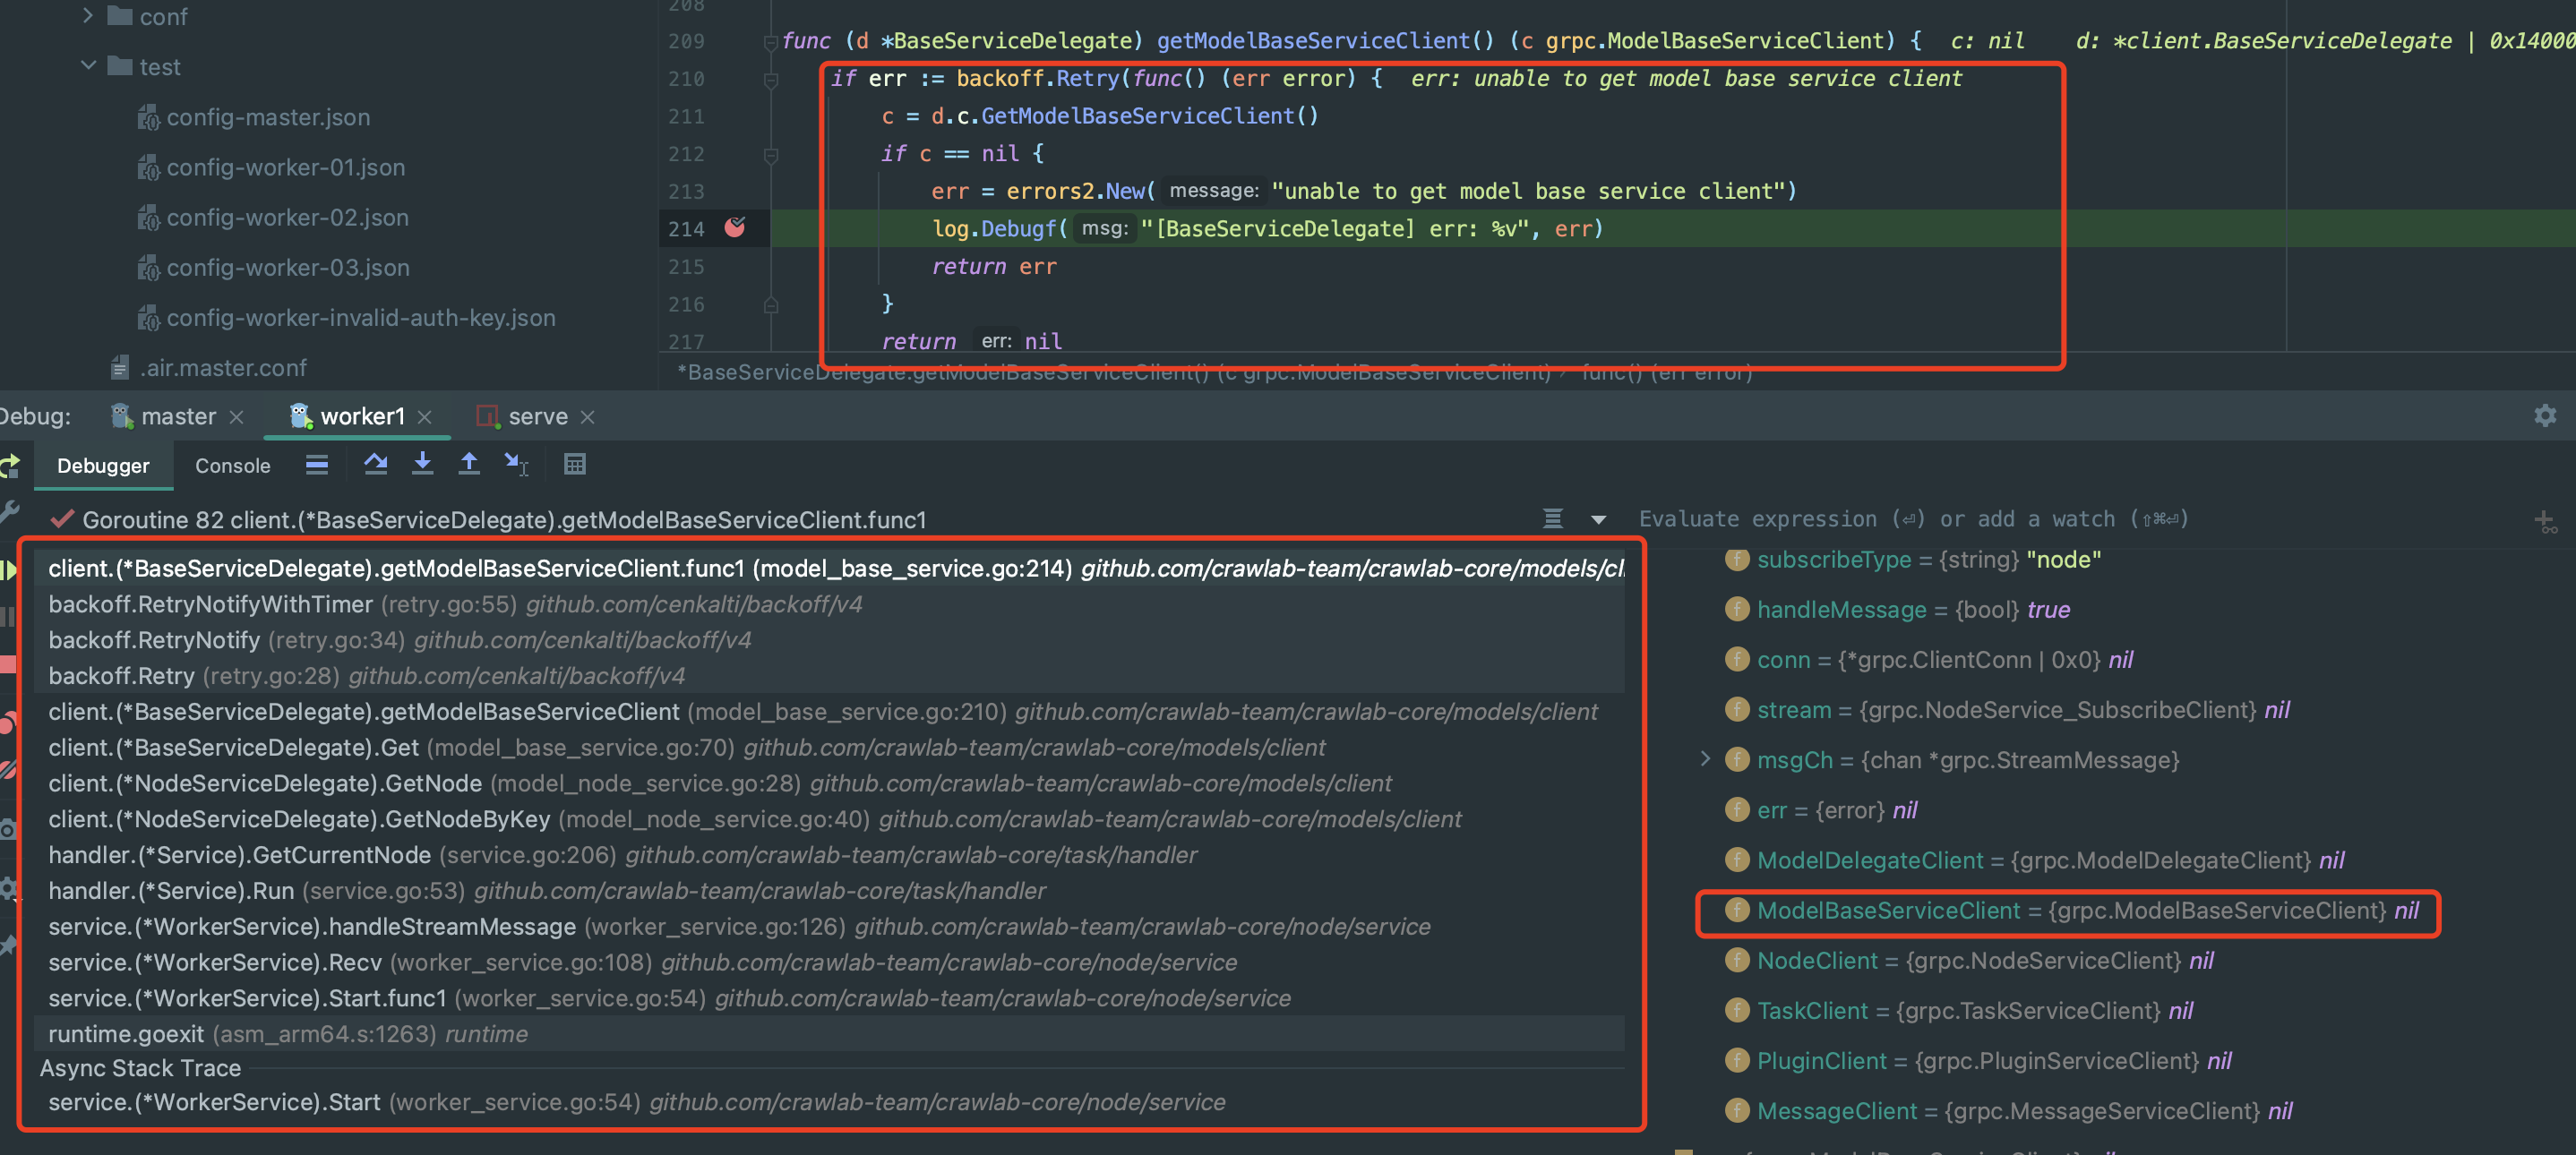
Task: Click Run to Cursor icon
Action: pyautogui.click(x=516, y=464)
